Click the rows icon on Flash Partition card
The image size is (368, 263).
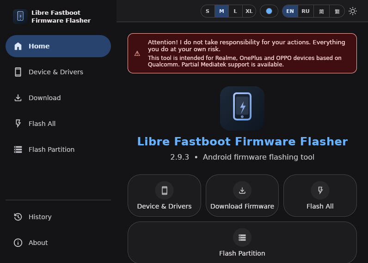242,238
